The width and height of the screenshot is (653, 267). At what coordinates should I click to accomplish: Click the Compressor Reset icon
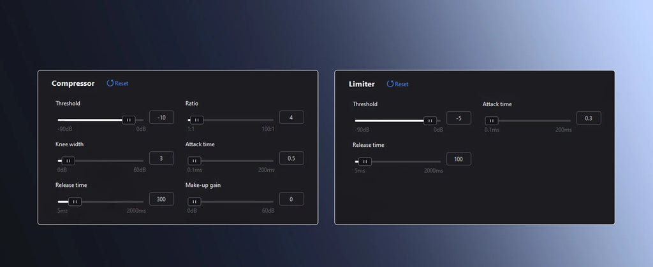(110, 83)
